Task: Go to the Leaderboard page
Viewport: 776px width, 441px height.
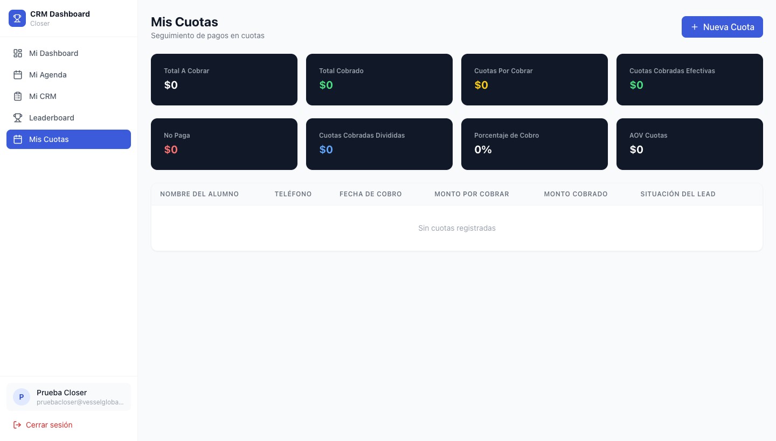Action: pyautogui.click(x=52, y=118)
